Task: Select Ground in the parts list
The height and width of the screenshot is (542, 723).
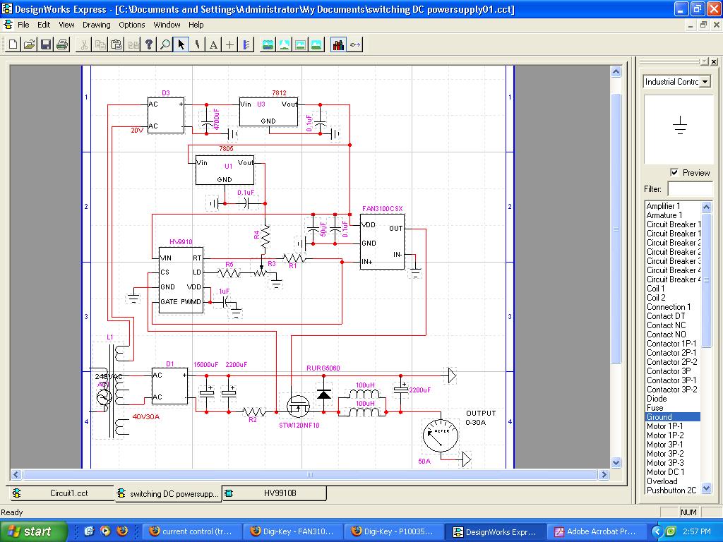Action: (x=672, y=417)
